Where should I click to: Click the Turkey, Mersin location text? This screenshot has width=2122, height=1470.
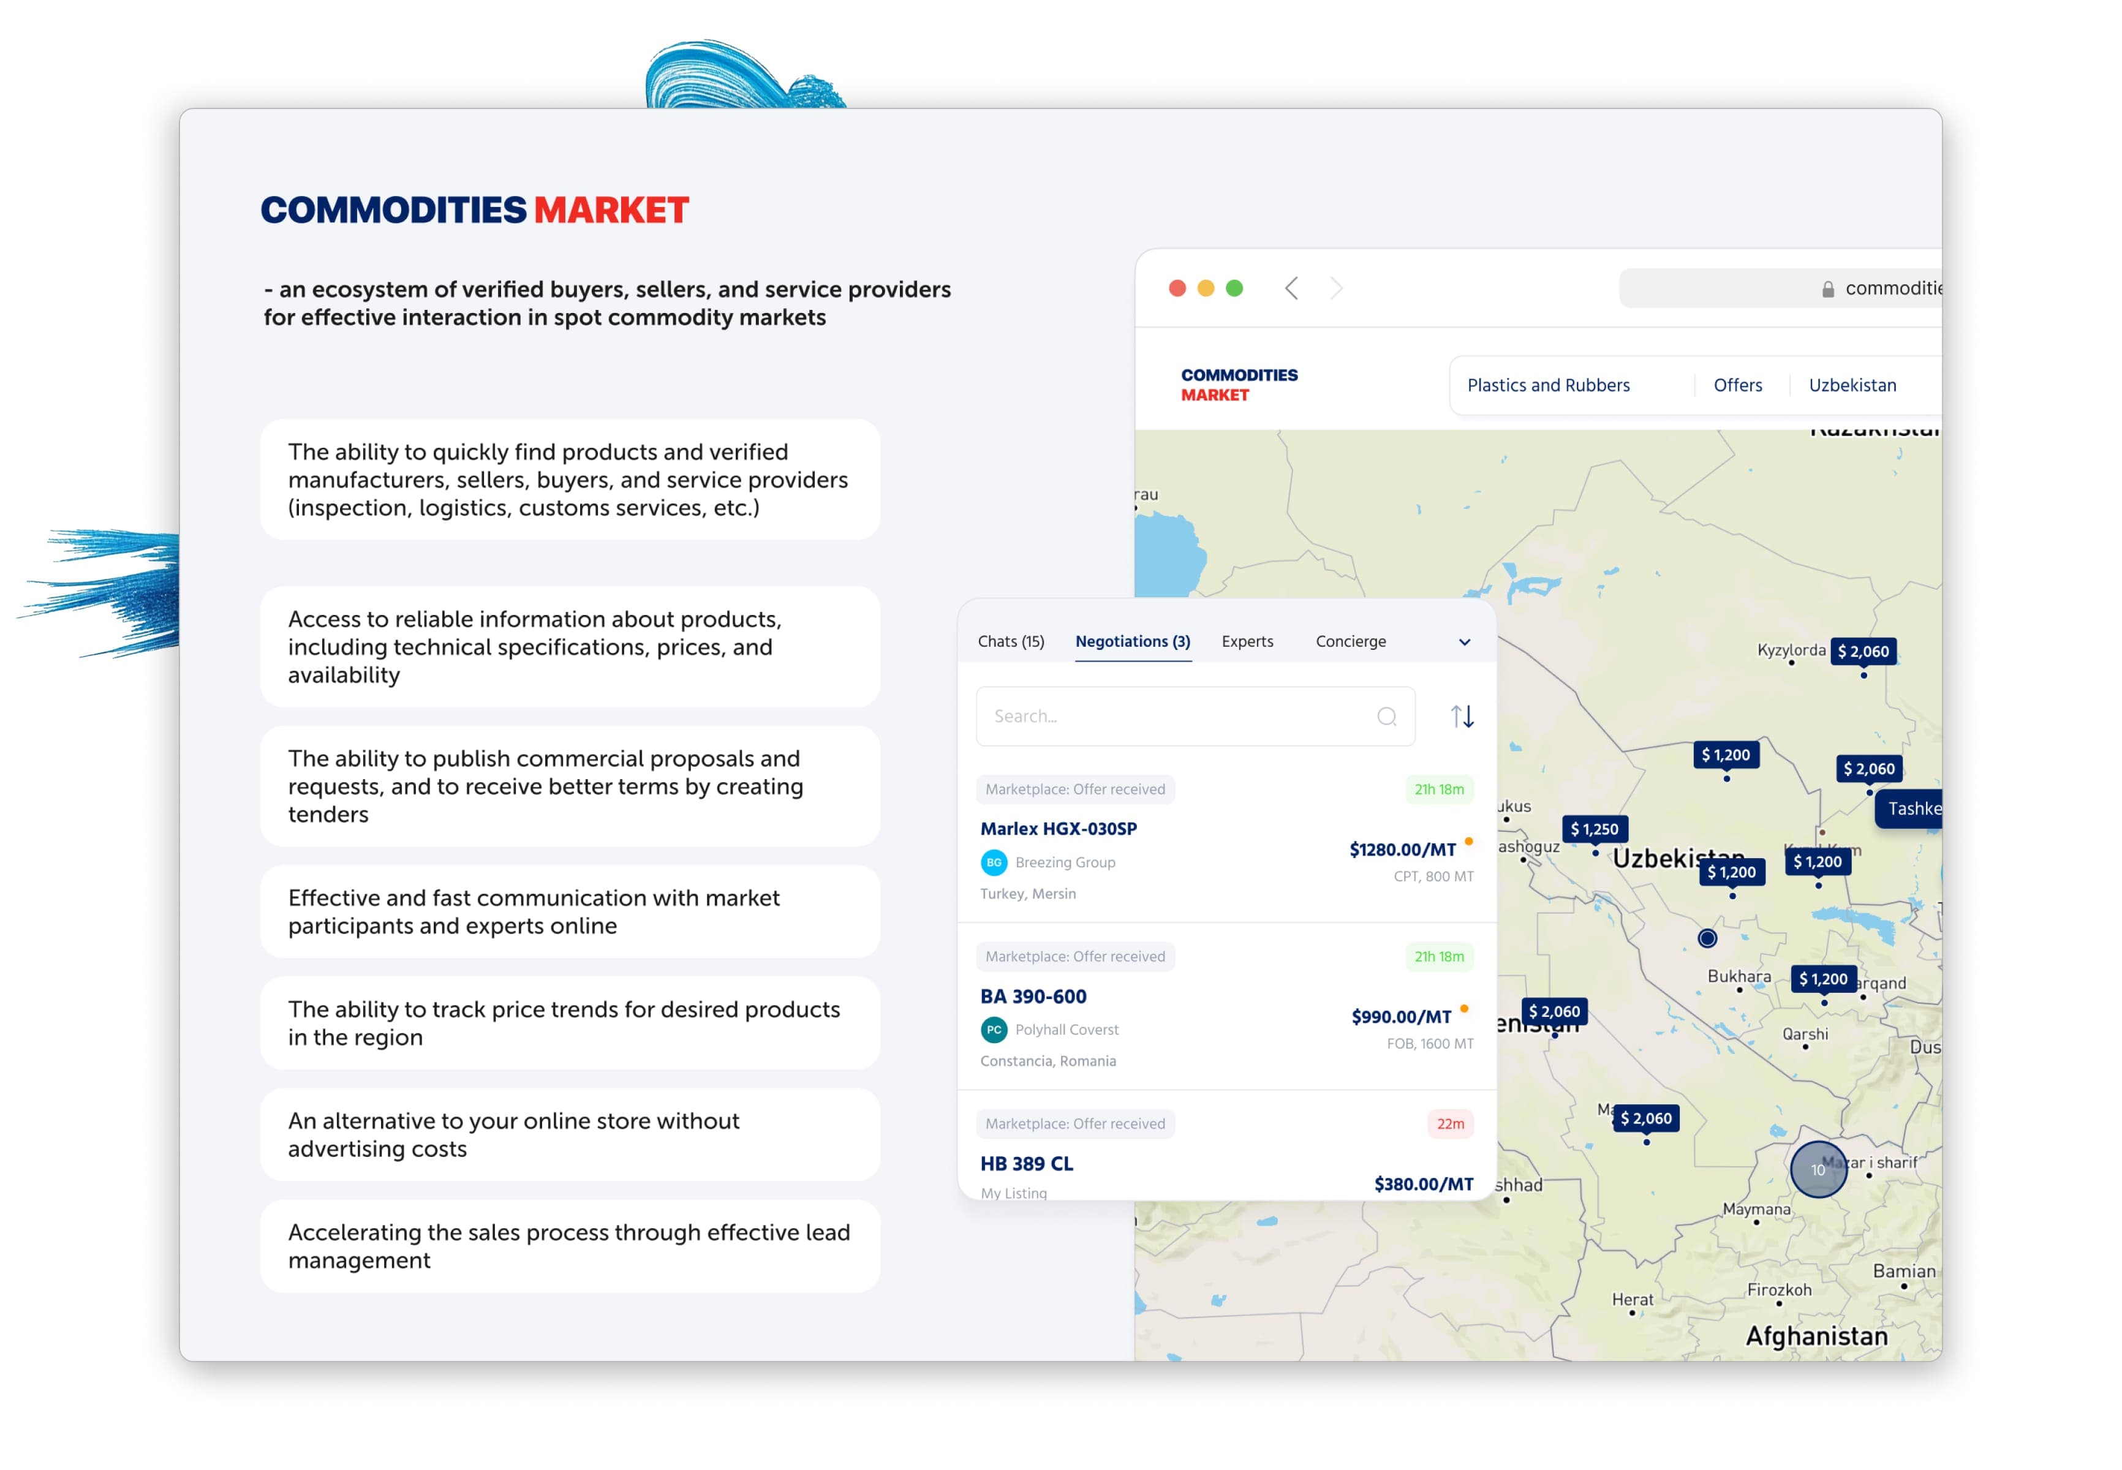coord(1028,894)
